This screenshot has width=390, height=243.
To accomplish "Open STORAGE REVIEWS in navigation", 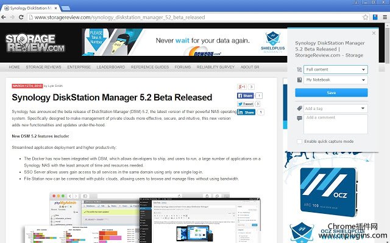I will (43, 67).
